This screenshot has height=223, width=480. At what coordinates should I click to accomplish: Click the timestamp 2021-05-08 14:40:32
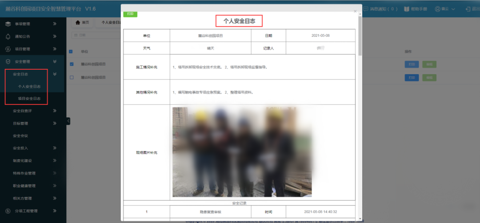320,211
